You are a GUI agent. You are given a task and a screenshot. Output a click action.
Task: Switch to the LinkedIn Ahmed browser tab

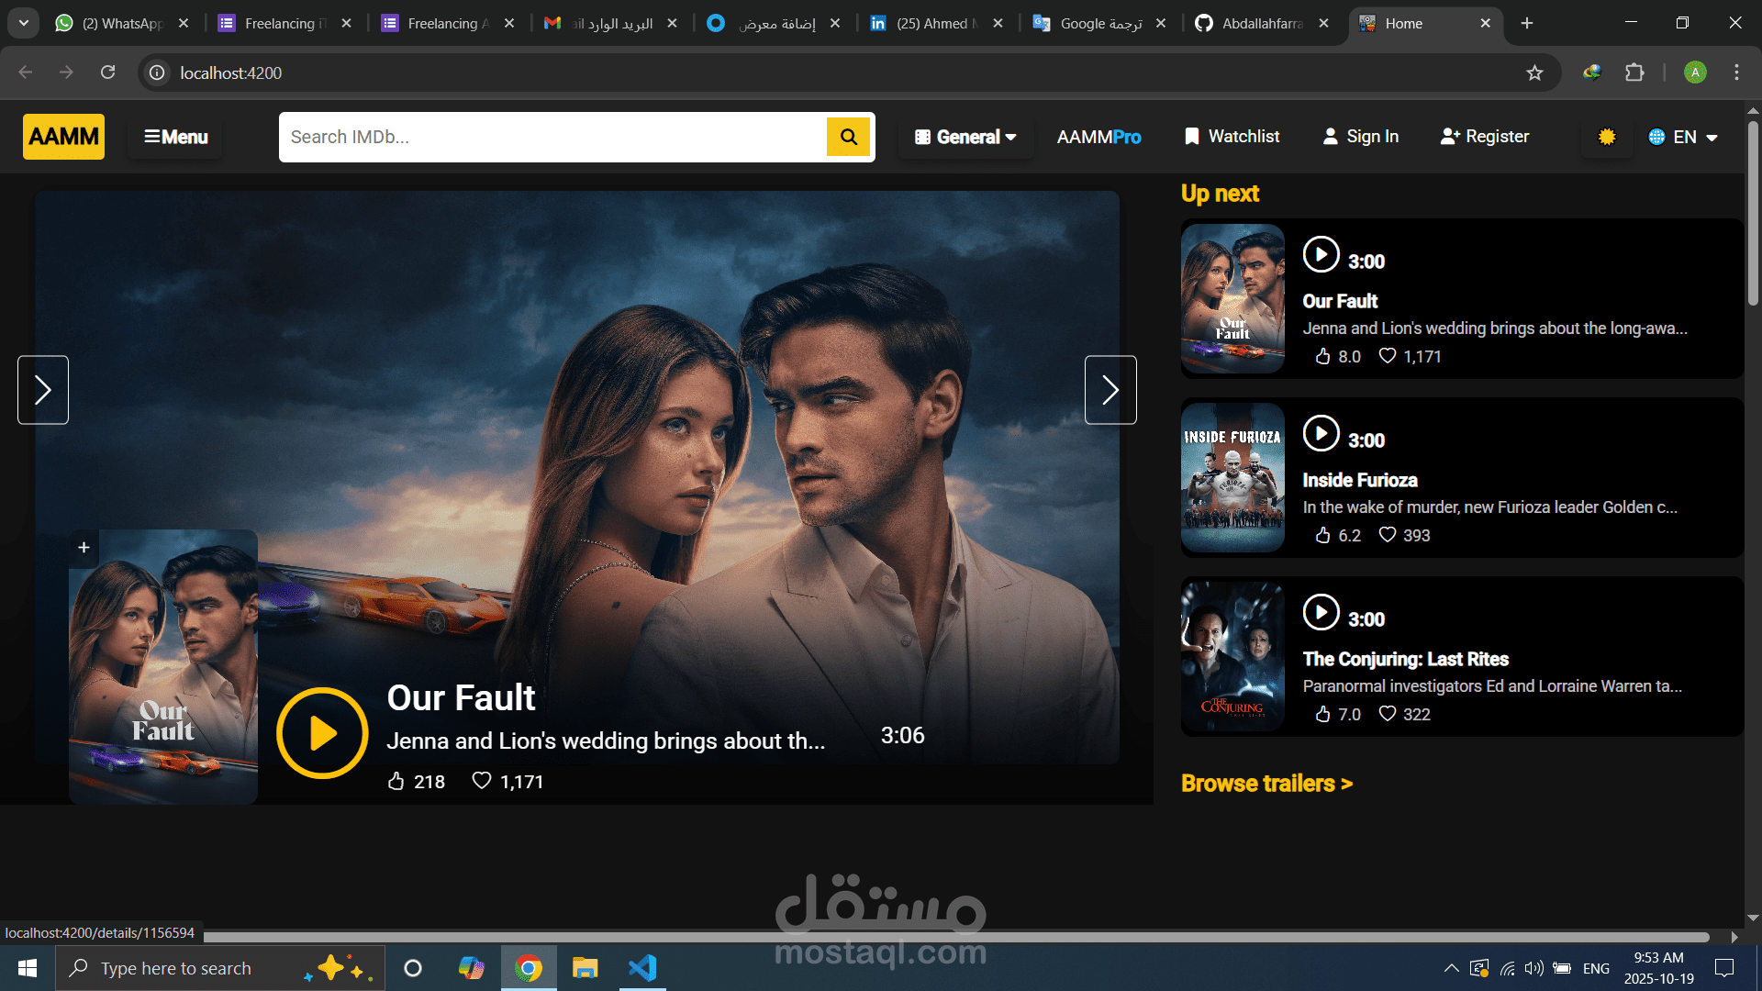click(936, 23)
